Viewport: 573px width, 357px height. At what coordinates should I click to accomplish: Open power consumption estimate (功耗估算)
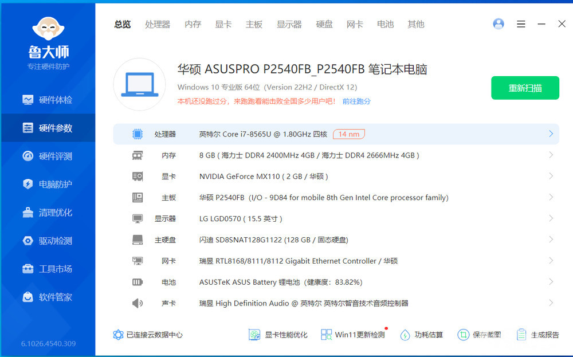pyautogui.click(x=421, y=335)
